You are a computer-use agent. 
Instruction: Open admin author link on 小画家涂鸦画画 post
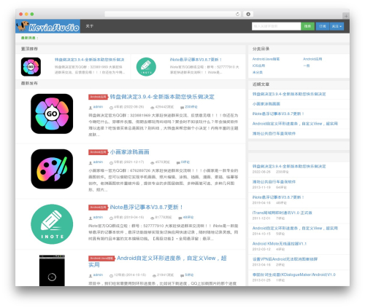(x=98, y=162)
